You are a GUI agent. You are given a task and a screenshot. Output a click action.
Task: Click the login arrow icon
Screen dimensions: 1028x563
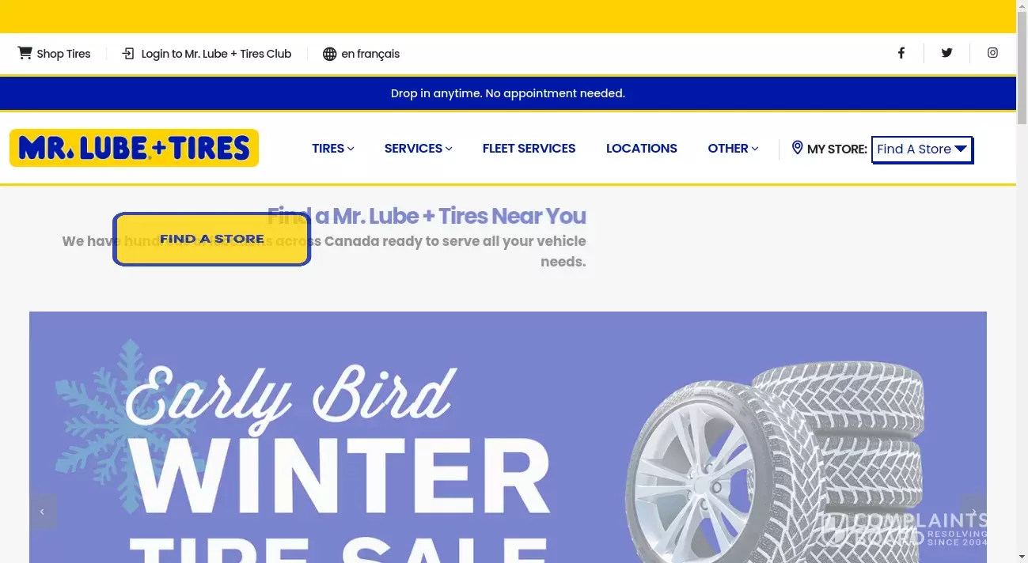coord(128,54)
